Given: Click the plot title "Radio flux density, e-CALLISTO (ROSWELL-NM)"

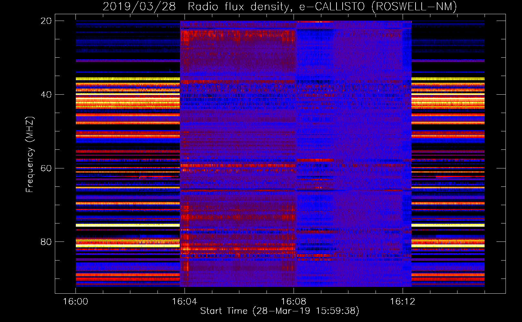Looking at the screenshot, I should tap(322, 7).
